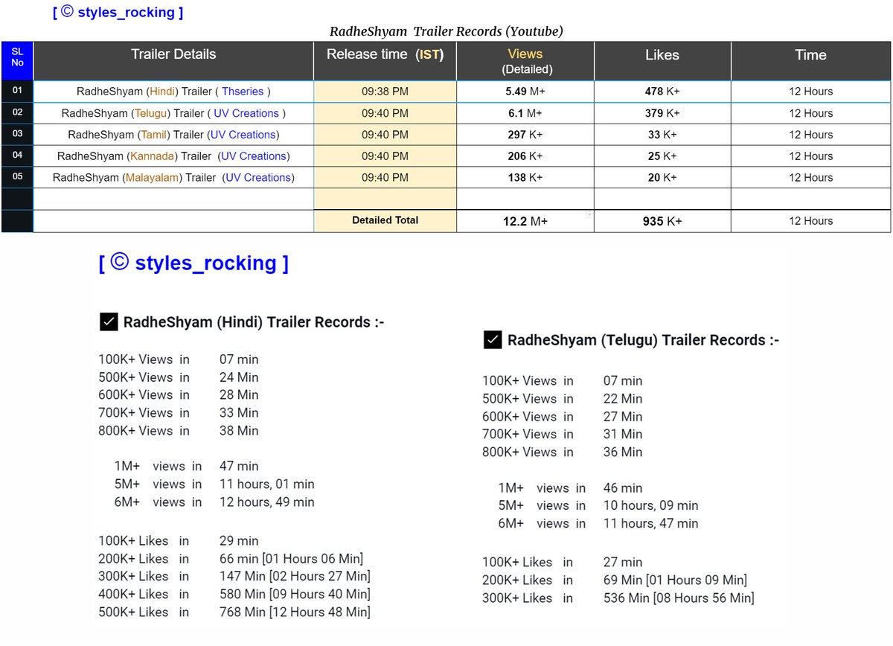Viewport: 893px width, 646px height.
Task: Select the 12 Hours cell in the Hindi row
Action: 810,92
